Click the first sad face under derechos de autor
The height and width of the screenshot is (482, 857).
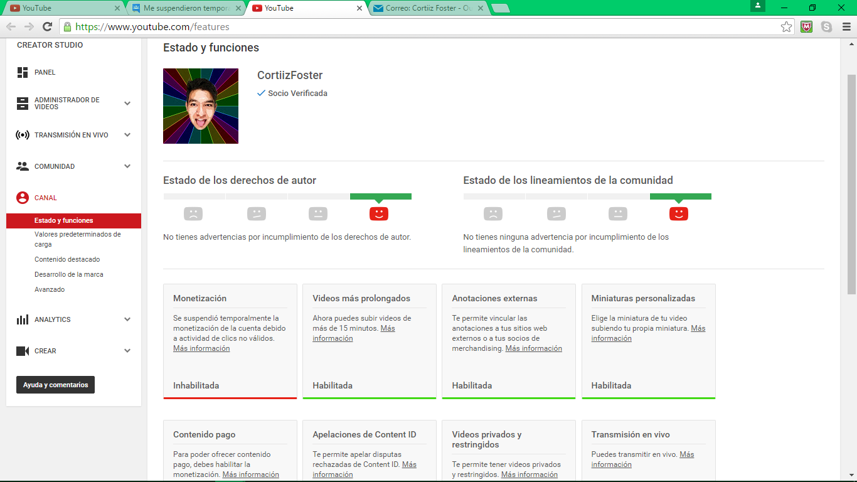193,214
